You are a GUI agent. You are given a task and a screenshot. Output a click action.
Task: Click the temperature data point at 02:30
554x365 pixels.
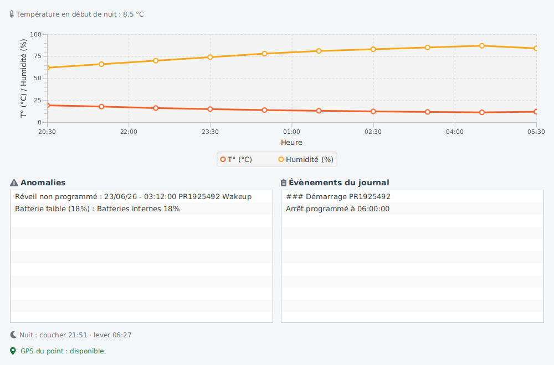pos(373,112)
